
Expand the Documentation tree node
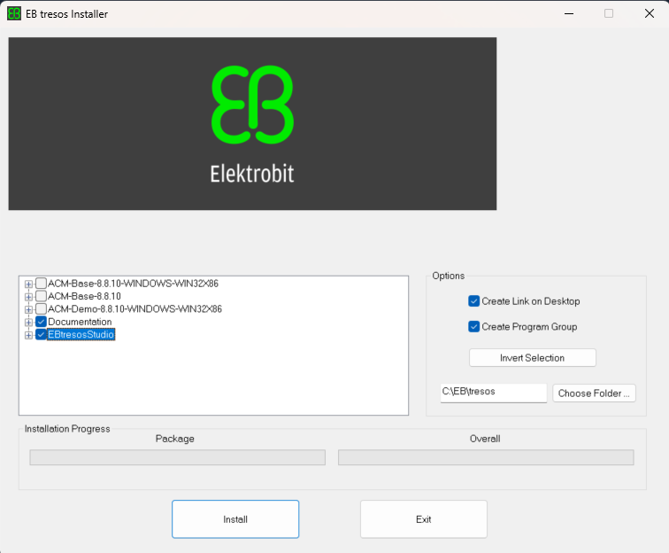(28, 323)
